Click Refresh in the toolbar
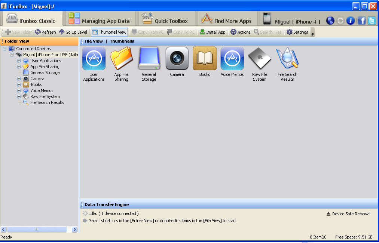 [x=45, y=32]
